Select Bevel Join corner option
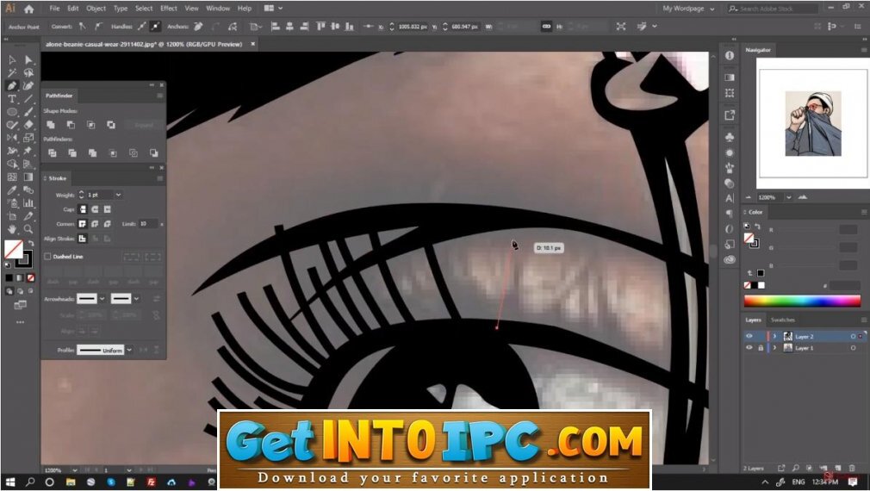 tap(107, 224)
